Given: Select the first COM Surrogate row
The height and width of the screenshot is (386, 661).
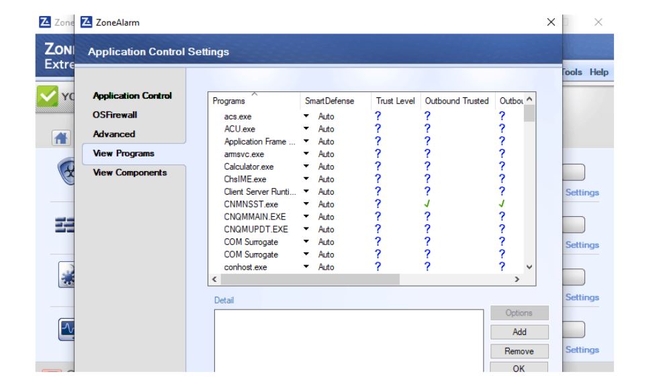Looking at the screenshot, I should (366, 242).
